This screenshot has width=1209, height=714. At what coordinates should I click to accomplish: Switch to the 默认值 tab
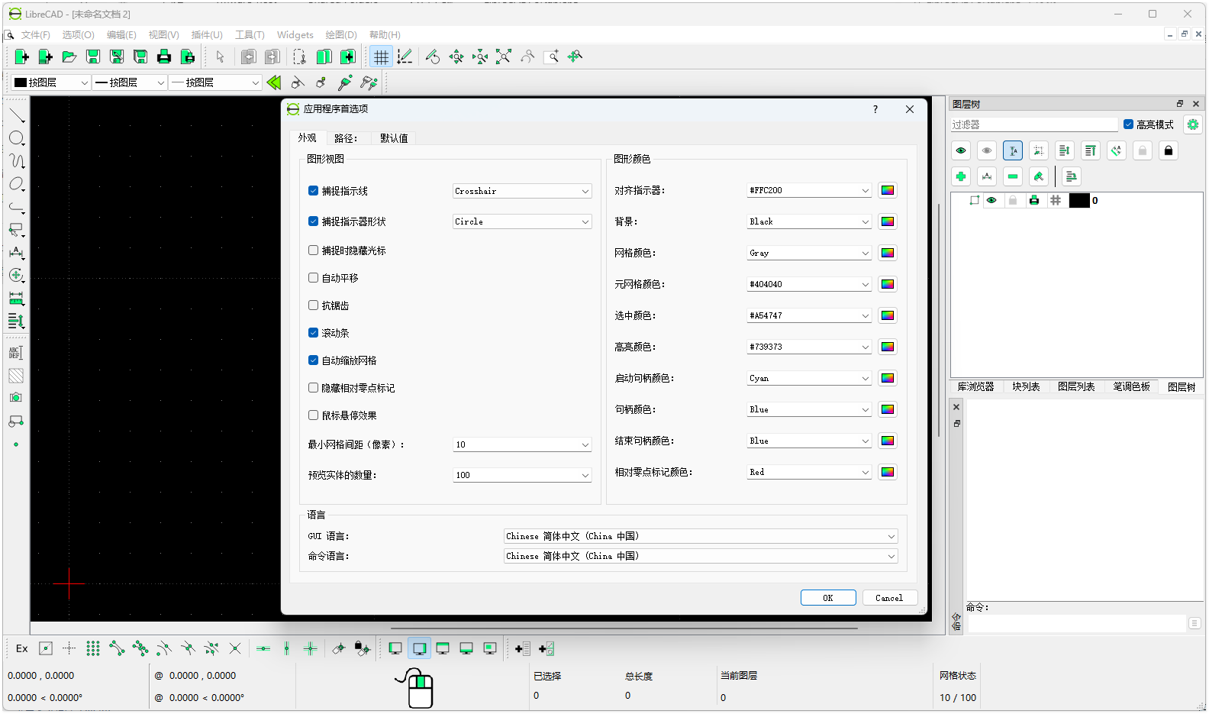[394, 138]
